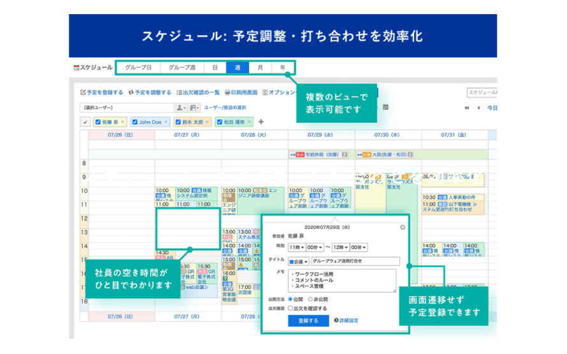Click the 07/27 (月) top column header
The height and width of the screenshot is (354, 567).
(187, 135)
